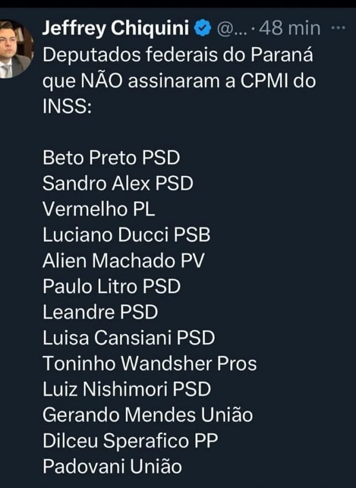Select the Luiz Nishimori PSD line

[x=127, y=389]
